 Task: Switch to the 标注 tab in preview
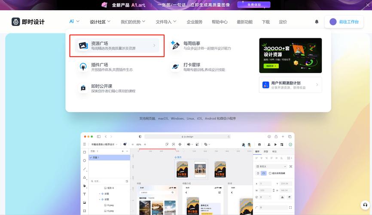pyautogui.click(x=274, y=151)
